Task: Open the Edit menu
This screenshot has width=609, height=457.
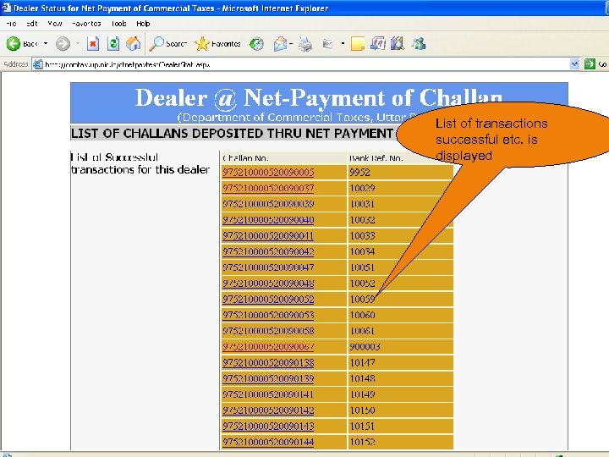Action: [32, 24]
